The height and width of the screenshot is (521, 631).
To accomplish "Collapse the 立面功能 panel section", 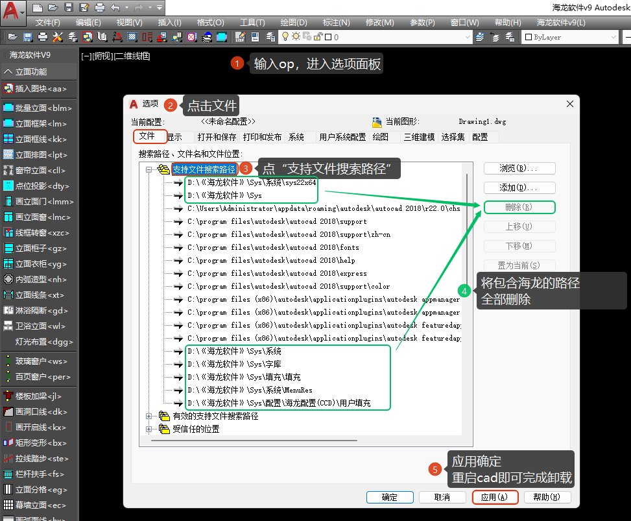I will [39, 71].
